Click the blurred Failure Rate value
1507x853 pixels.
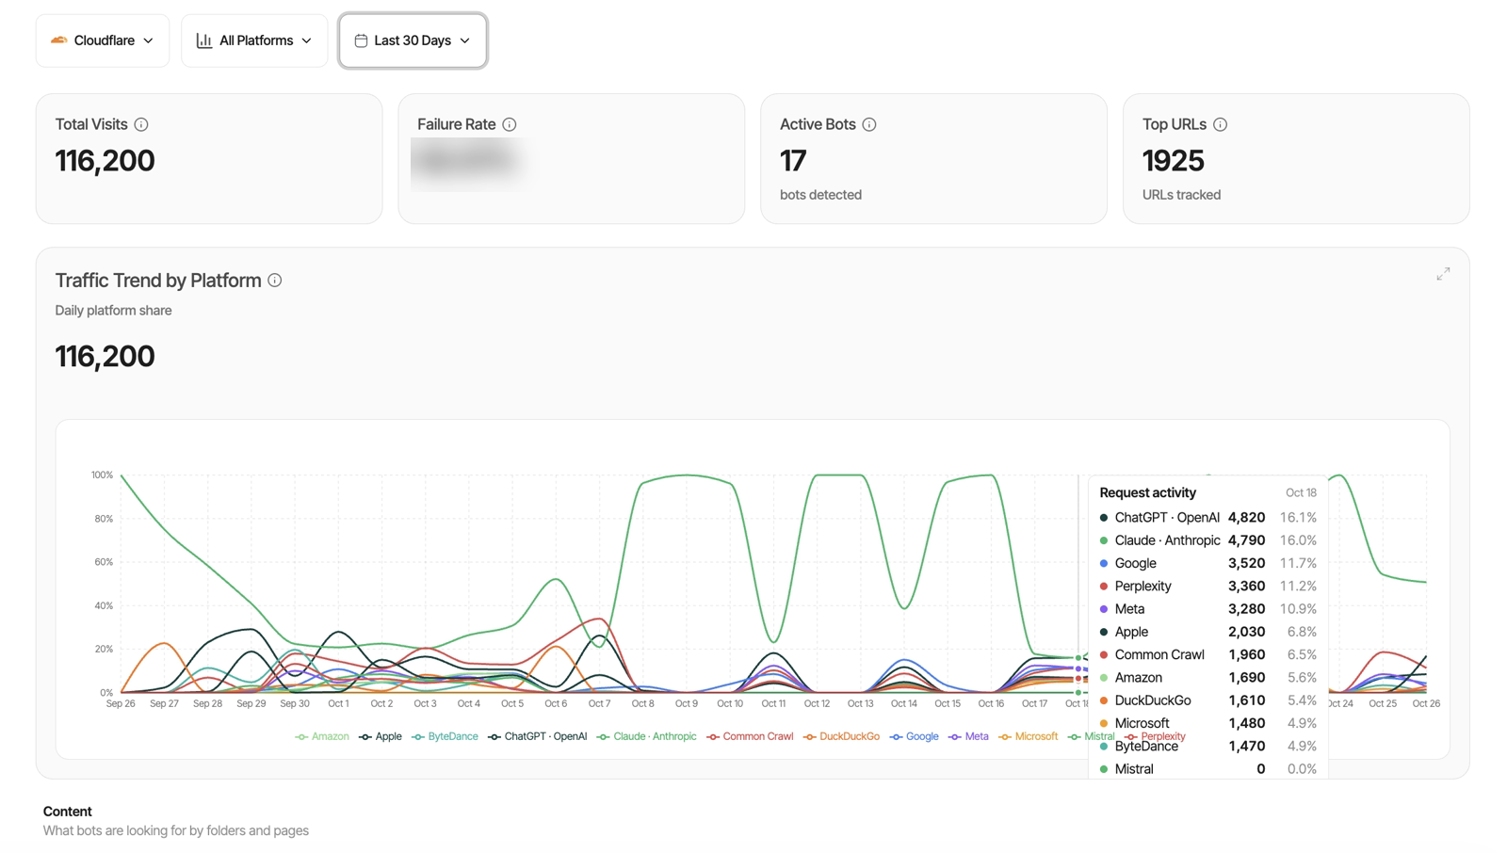point(466,162)
